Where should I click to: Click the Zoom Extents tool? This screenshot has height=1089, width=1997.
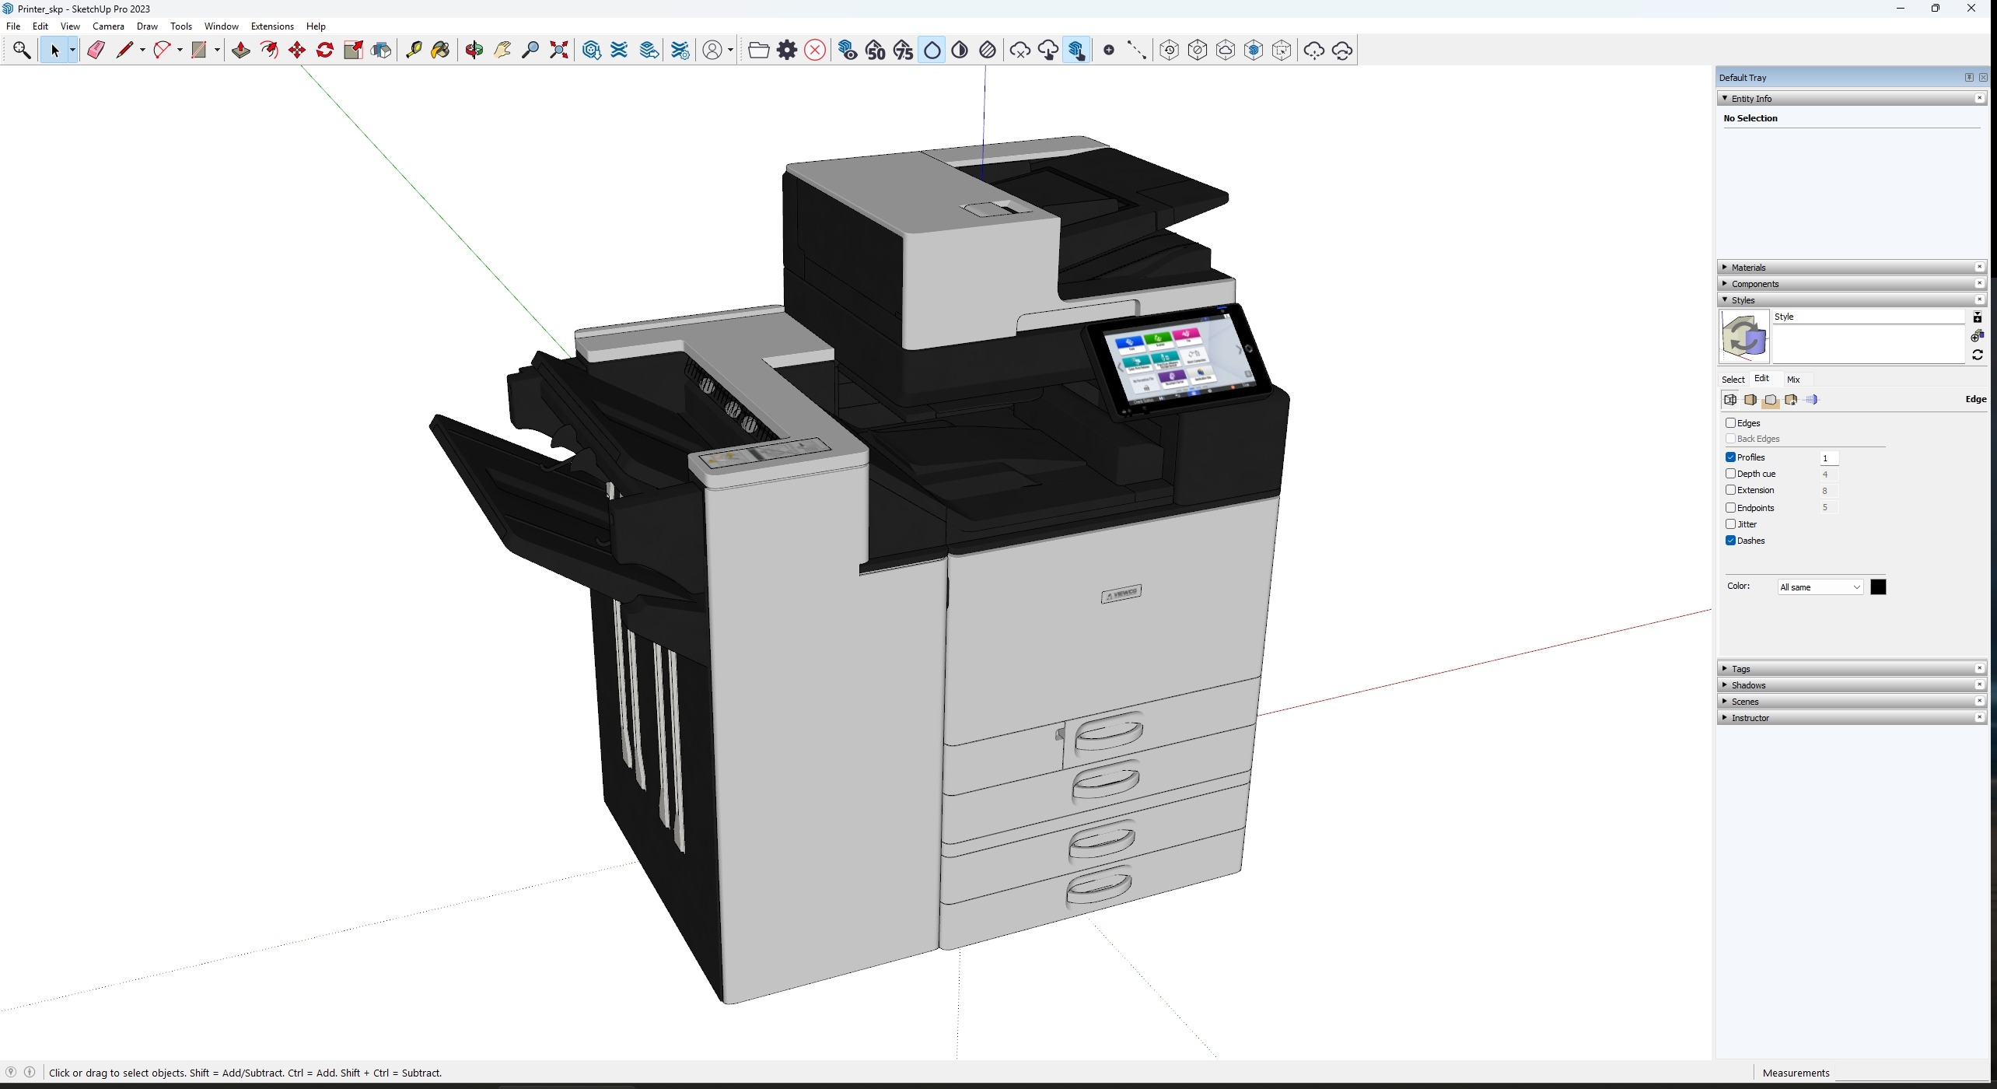point(558,51)
